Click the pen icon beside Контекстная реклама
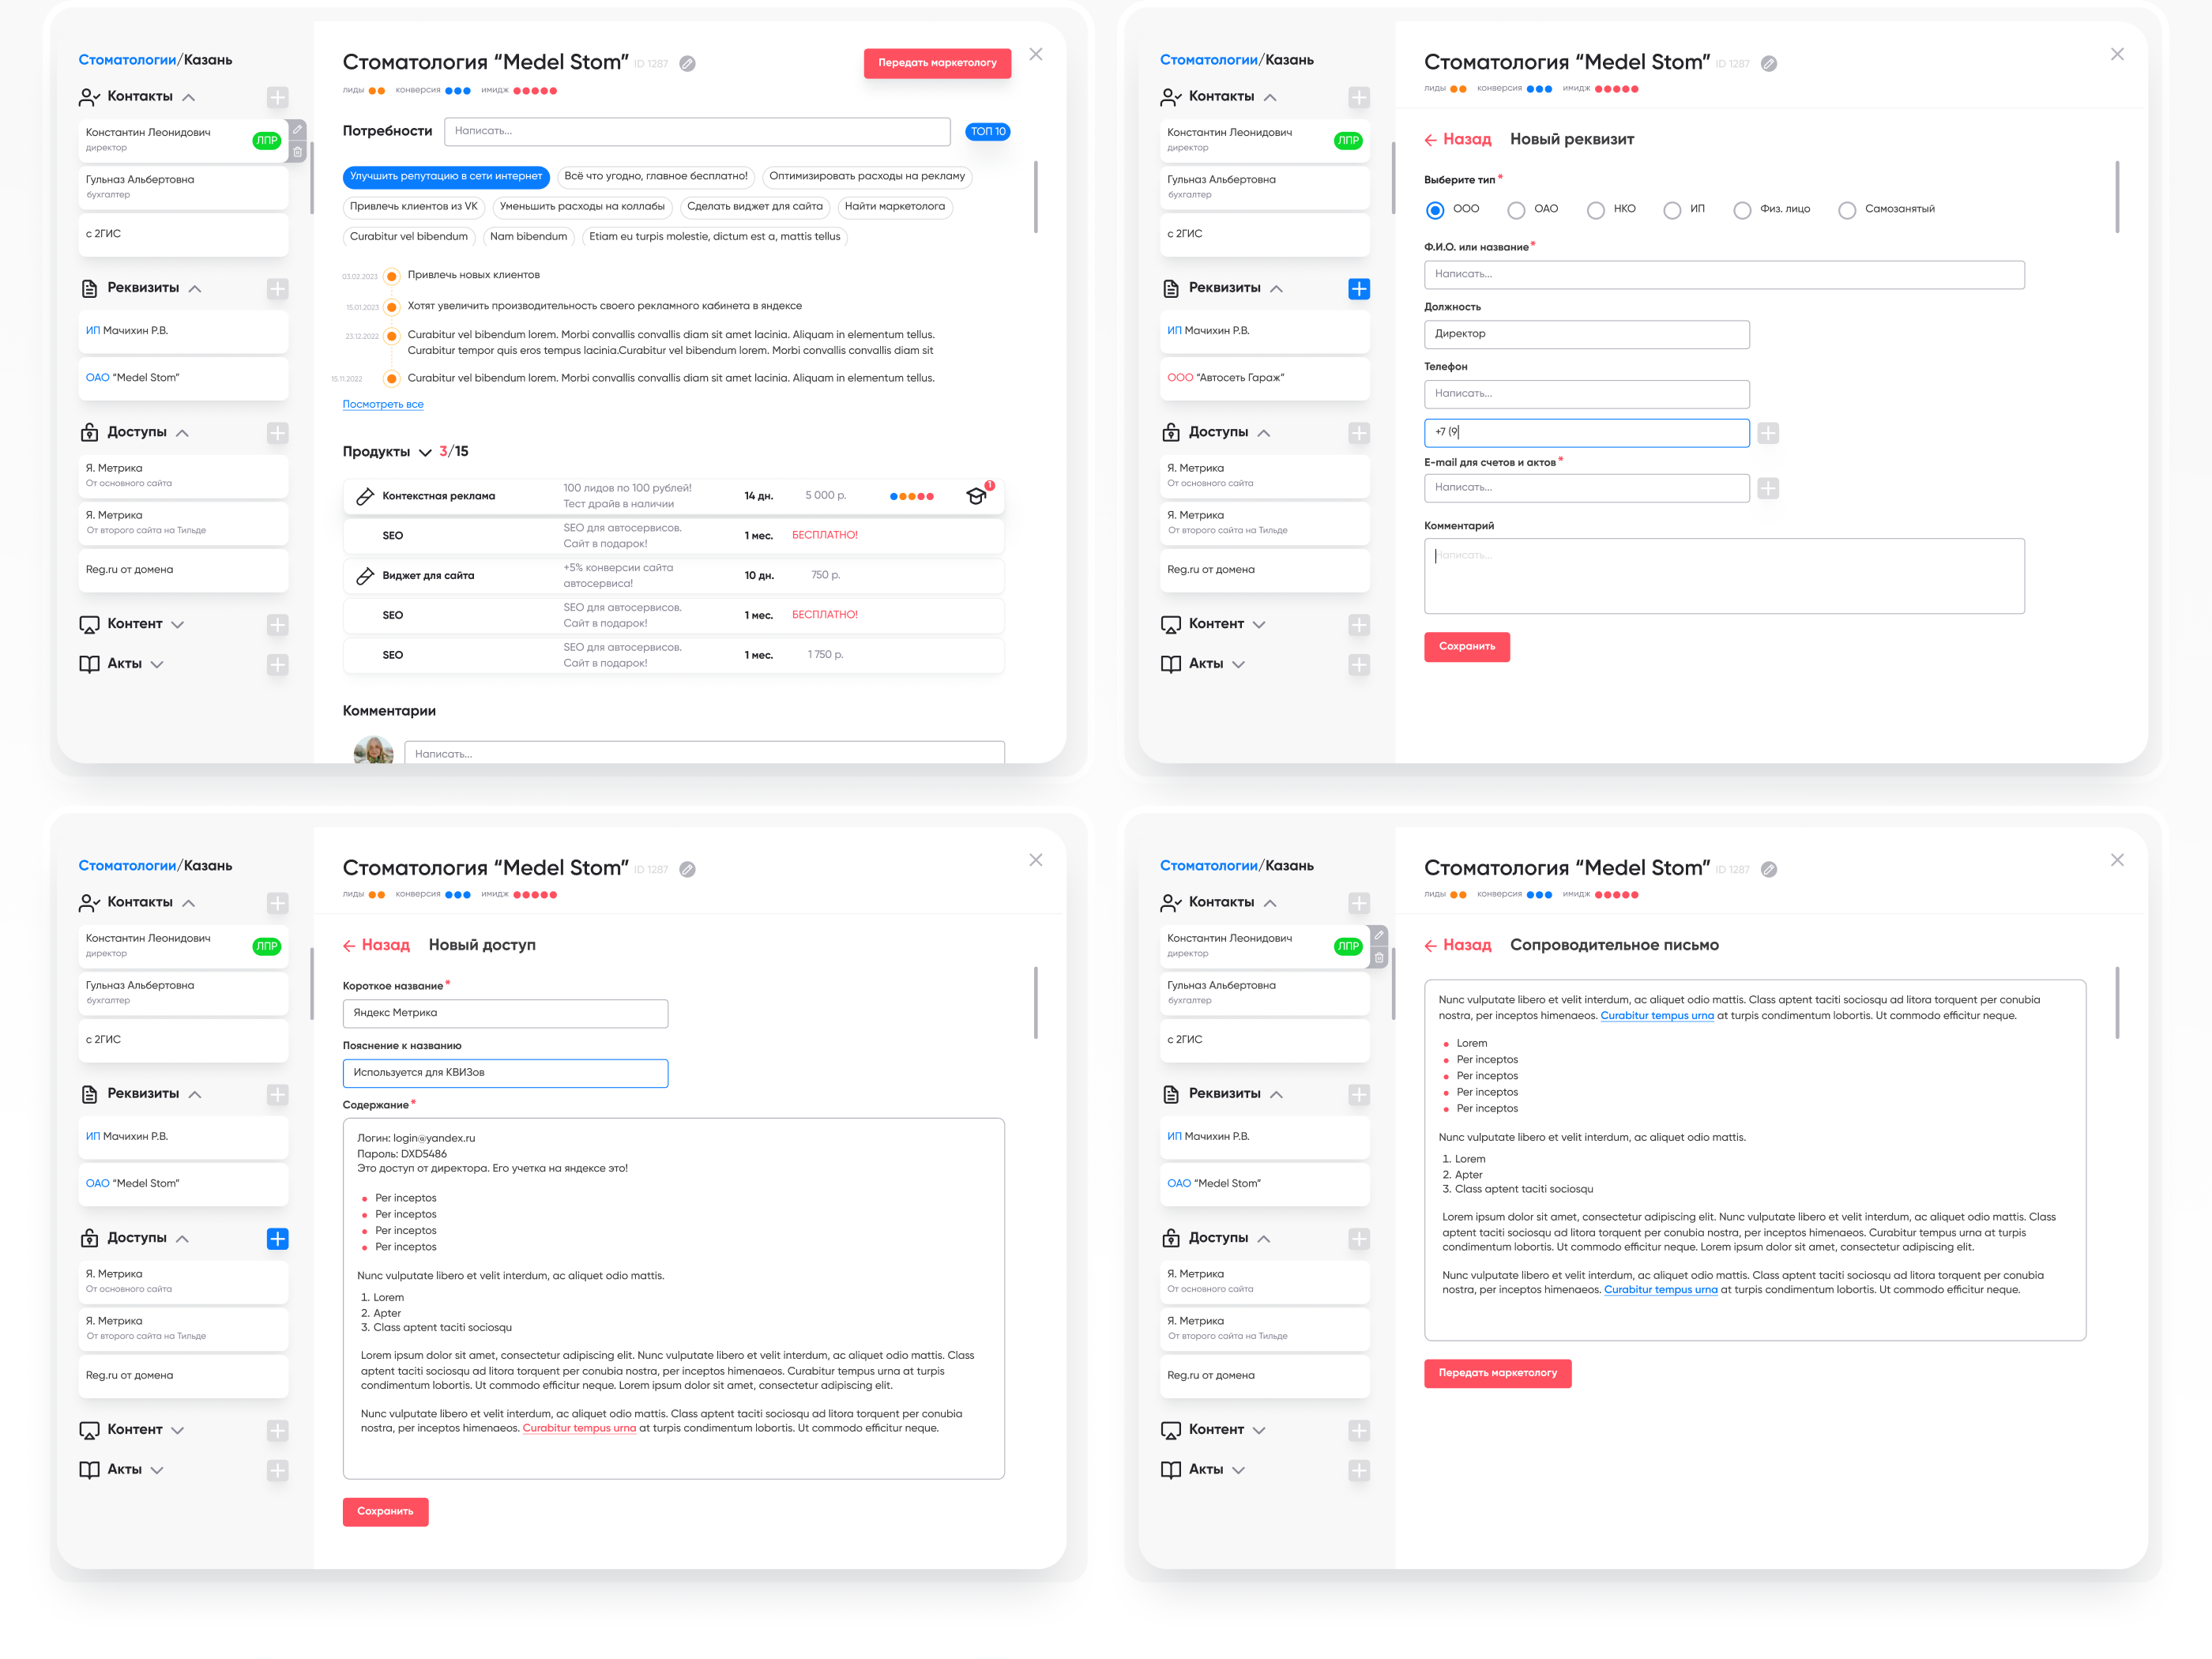Viewport: 2212px width, 1659px height. coord(365,496)
